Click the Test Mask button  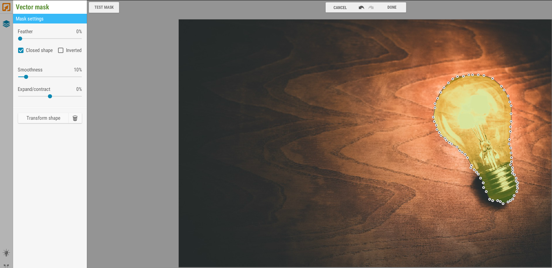coord(104,7)
